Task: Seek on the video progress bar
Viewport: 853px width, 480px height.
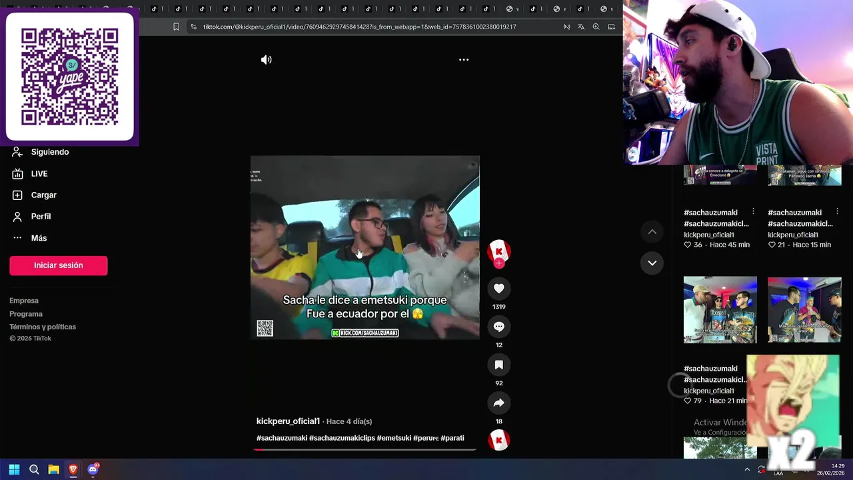Action: pyautogui.click(x=365, y=450)
